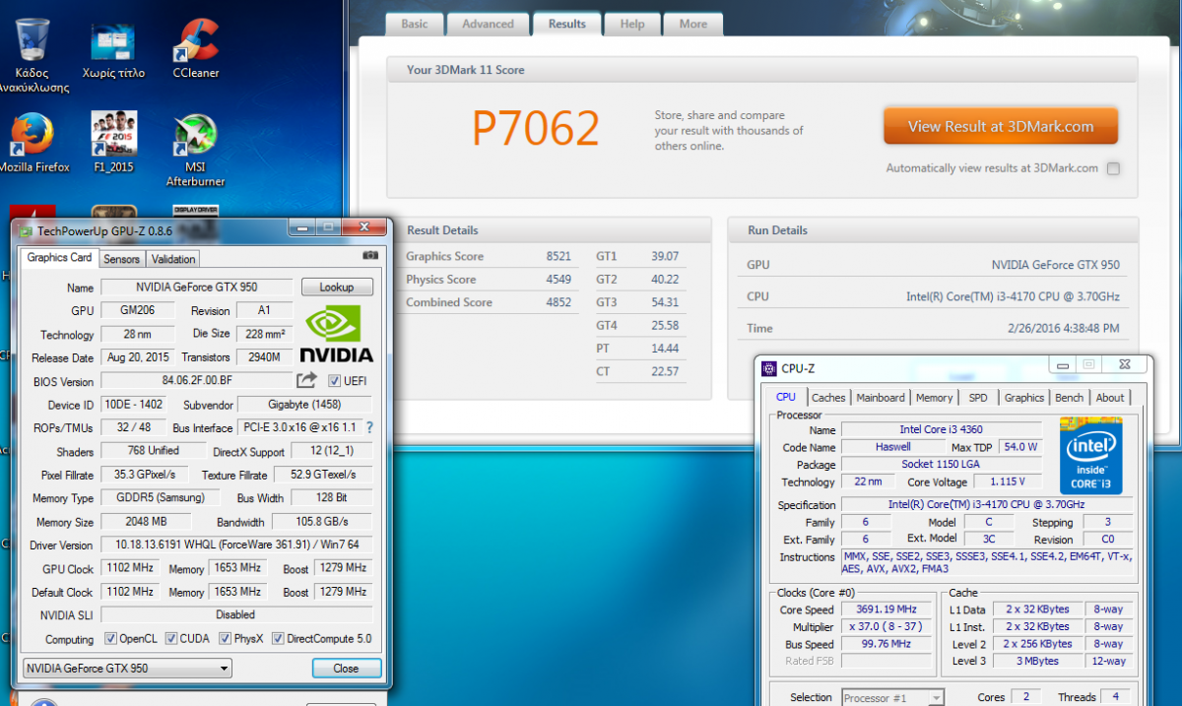Viewport: 1182px width, 706px height.
Task: Enable automatically view results at 3DMark.com
Action: click(x=1113, y=168)
